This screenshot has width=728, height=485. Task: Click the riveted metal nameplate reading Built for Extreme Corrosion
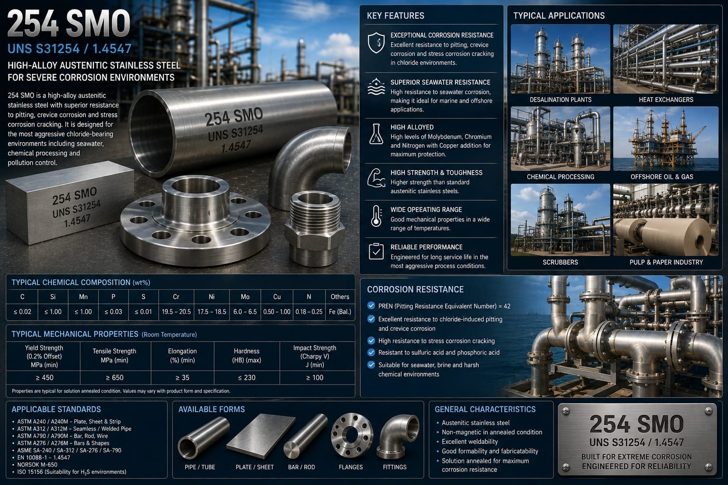point(637,440)
